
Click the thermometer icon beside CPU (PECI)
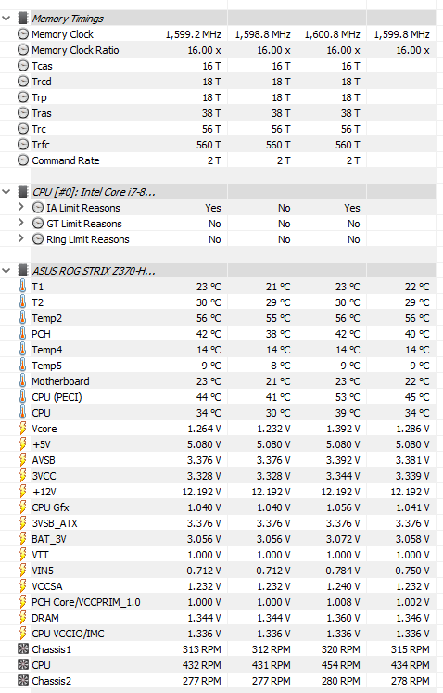22,397
